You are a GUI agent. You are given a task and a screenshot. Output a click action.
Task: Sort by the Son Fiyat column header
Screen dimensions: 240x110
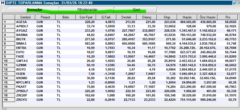pyautogui.click(x=86, y=17)
